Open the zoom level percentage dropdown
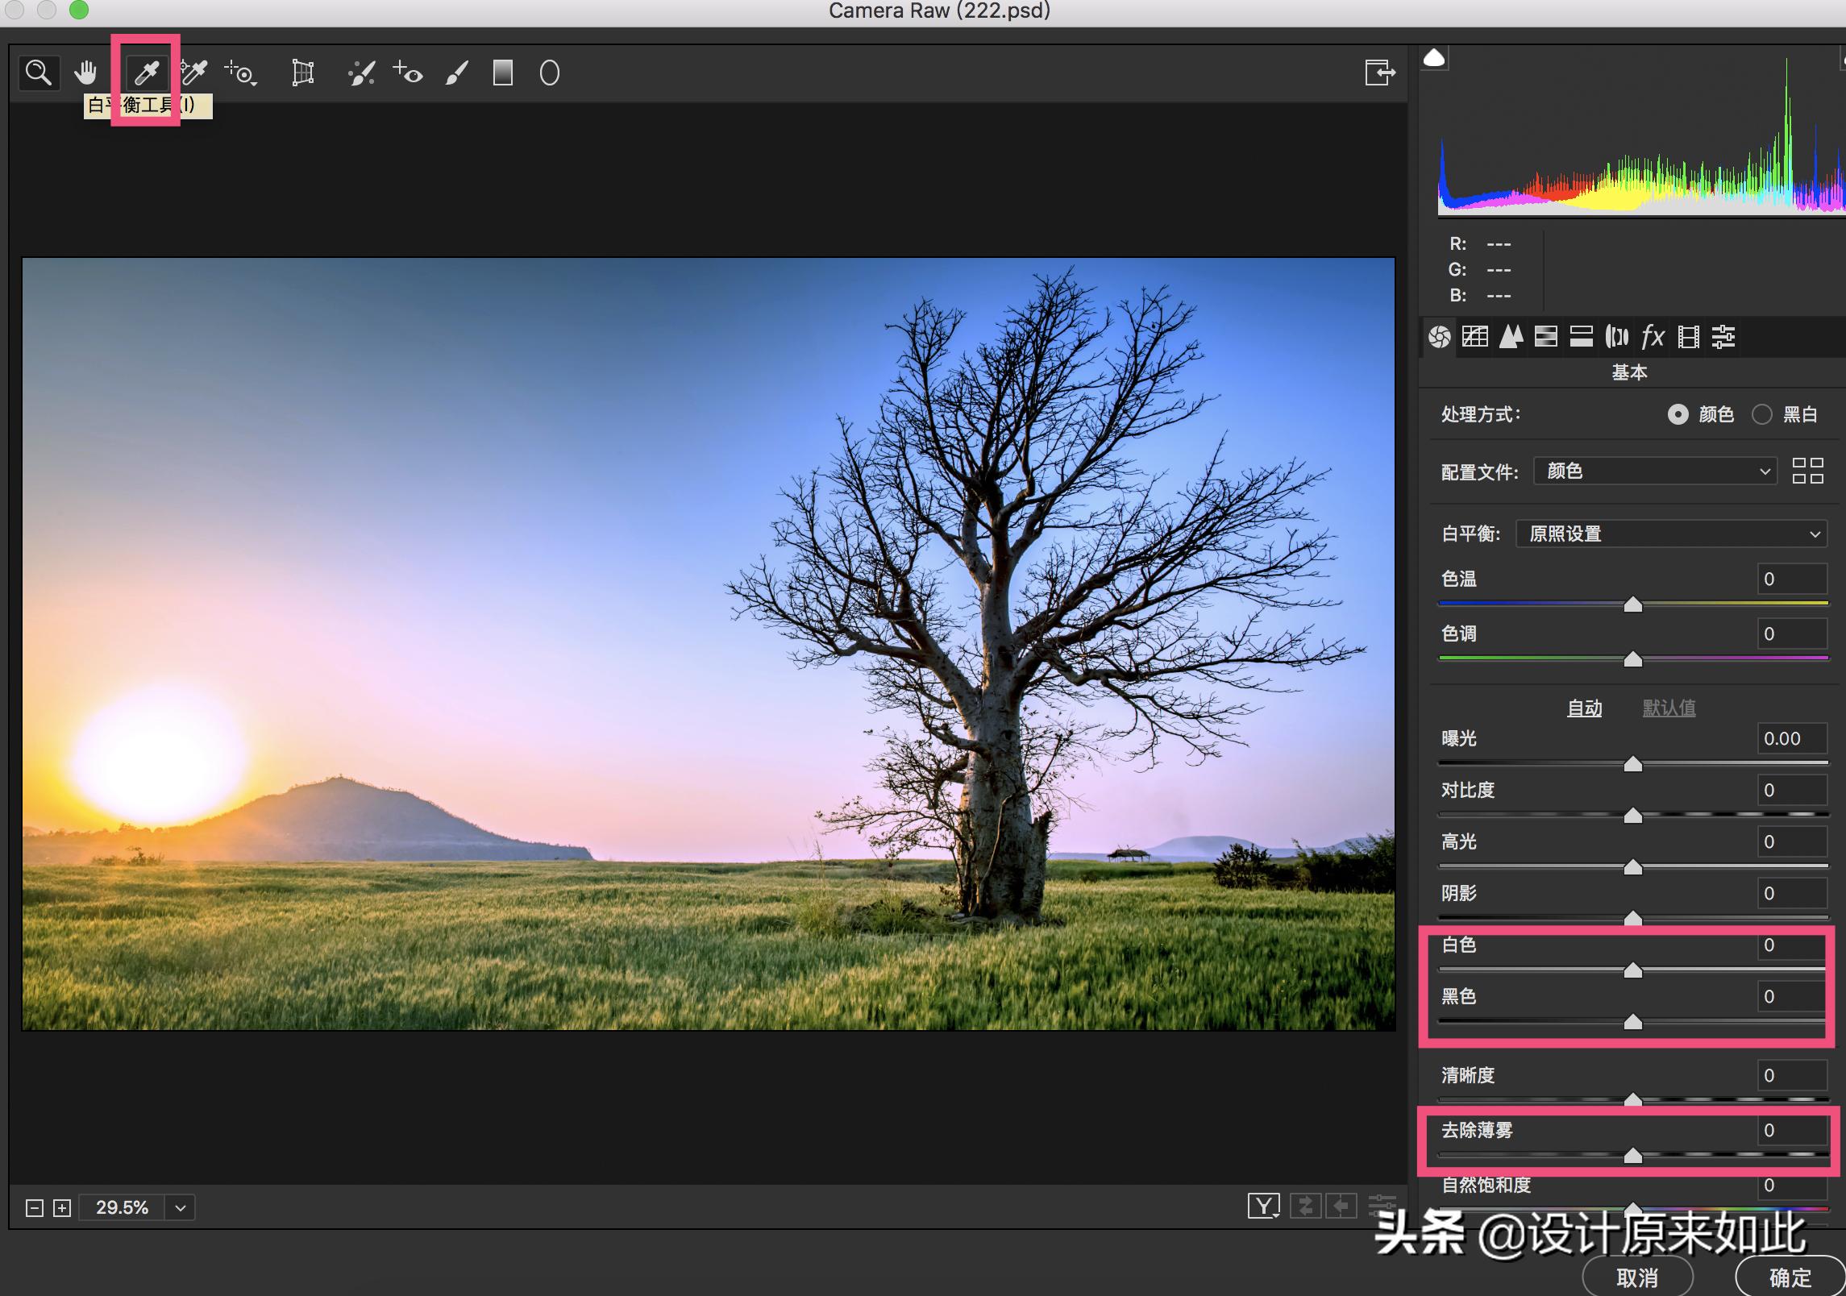 (181, 1207)
